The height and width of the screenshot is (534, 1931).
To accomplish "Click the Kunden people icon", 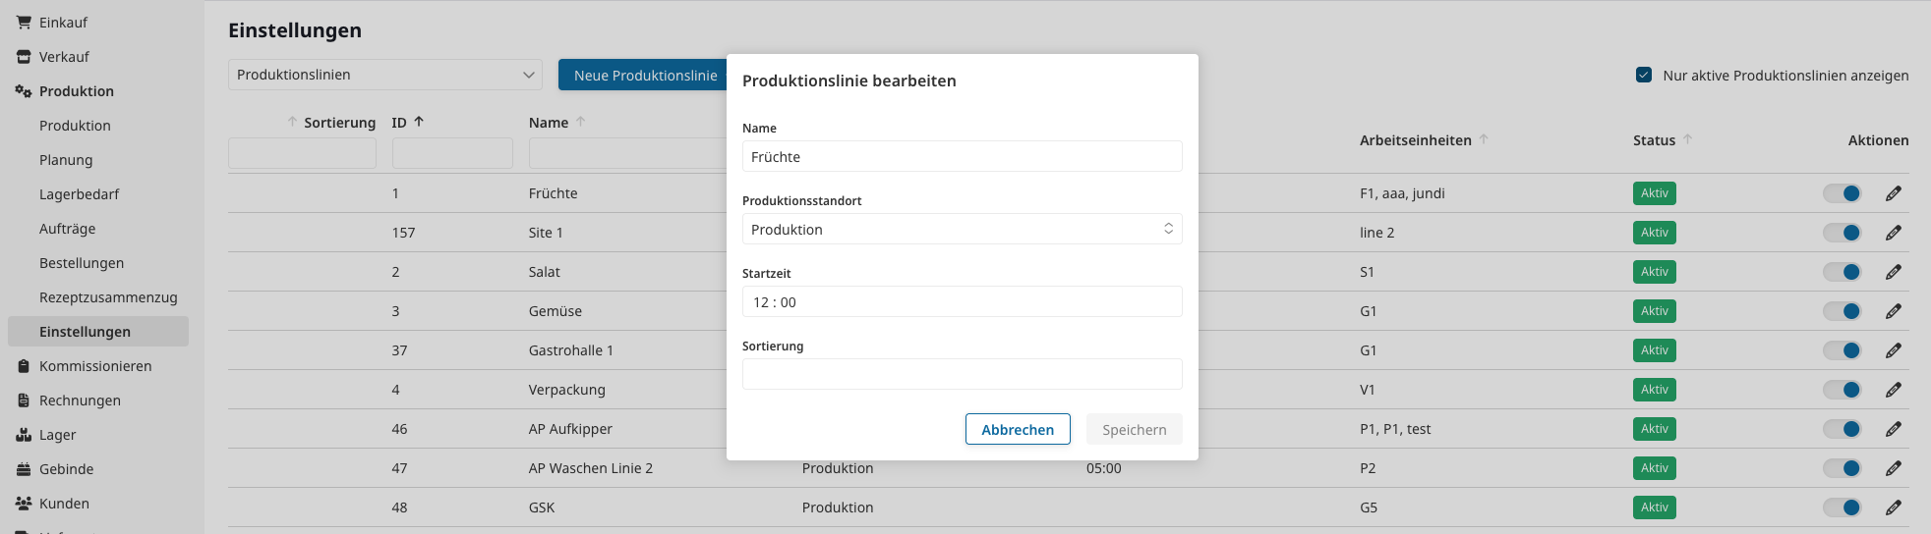I will pyautogui.click(x=24, y=504).
